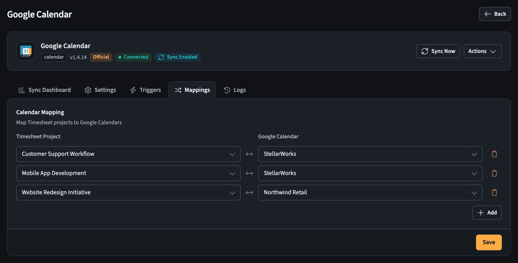Save the calendar mappings
Image resolution: width=518 pixels, height=263 pixels.
(x=489, y=242)
